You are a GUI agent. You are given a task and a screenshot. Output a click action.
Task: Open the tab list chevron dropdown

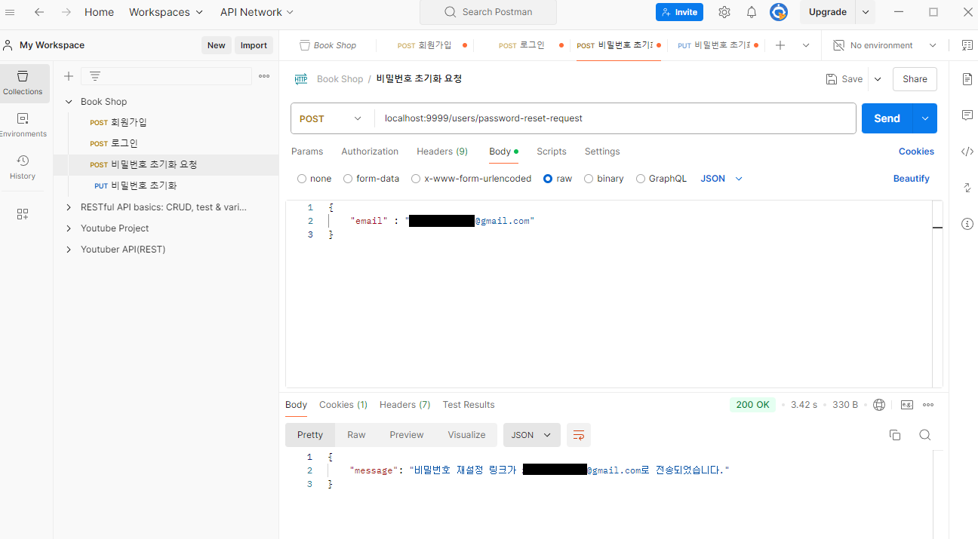(x=806, y=45)
